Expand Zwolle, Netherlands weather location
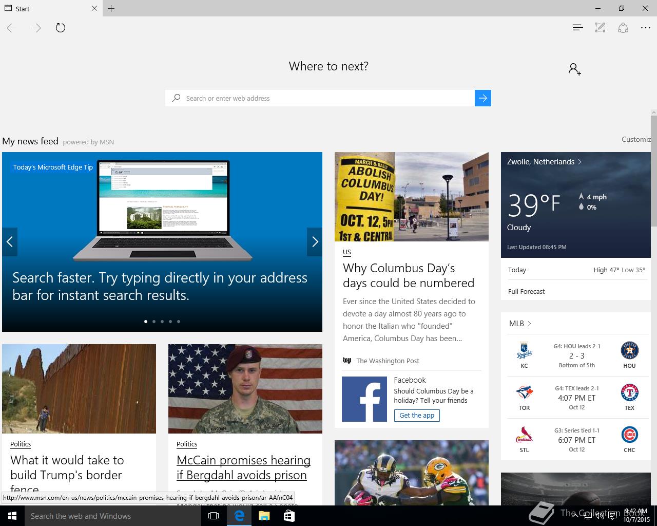This screenshot has width=657, height=526. pos(544,161)
